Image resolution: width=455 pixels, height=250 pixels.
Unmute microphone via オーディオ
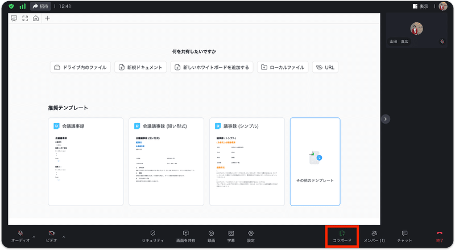[x=20, y=236]
